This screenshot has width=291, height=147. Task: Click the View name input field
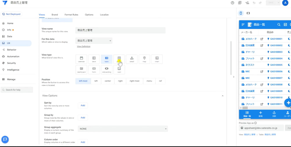click(120, 30)
